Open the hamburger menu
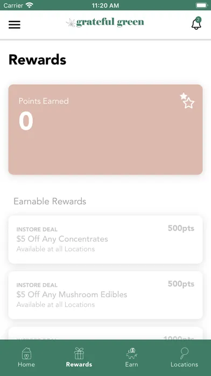This screenshot has width=211, height=376. coord(15,25)
